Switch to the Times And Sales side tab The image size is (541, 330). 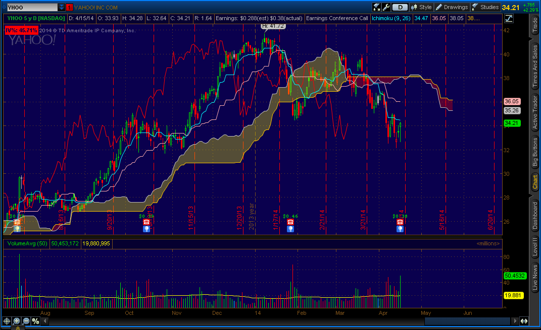point(535,65)
